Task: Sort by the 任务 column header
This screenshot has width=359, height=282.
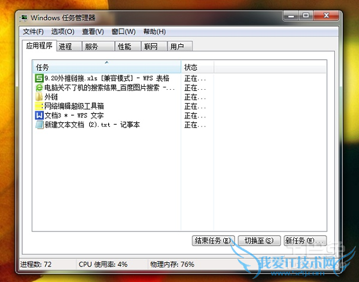Action: [107, 67]
